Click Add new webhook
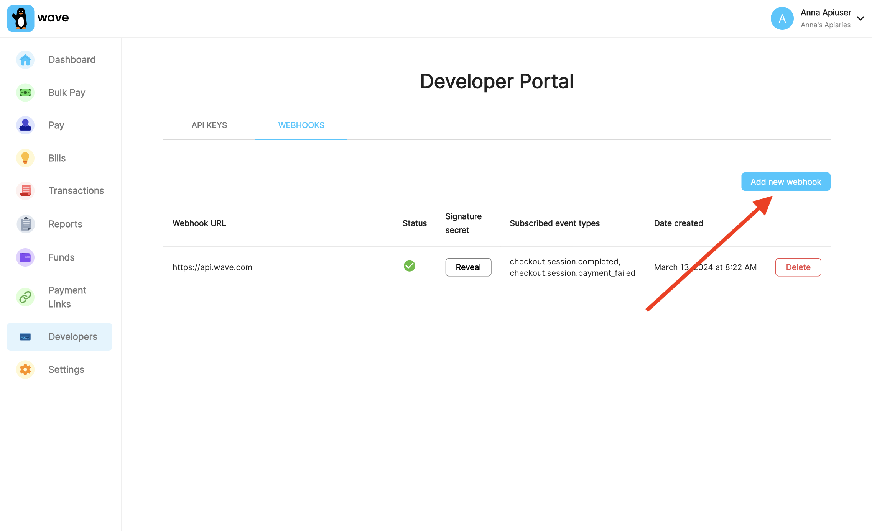872x531 pixels. point(785,182)
